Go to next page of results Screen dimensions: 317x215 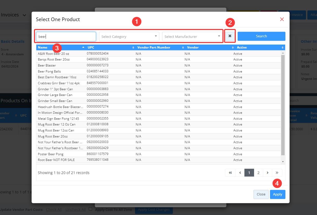[267, 173]
